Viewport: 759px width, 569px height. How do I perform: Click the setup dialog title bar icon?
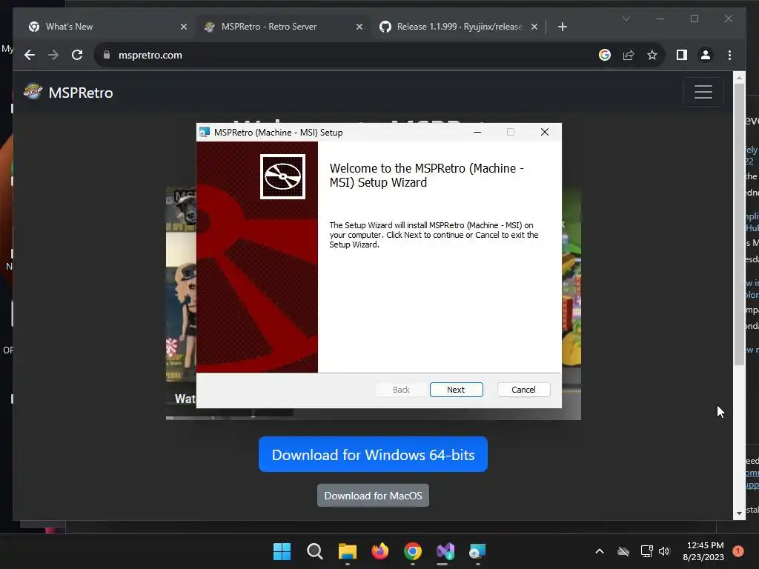(205, 132)
